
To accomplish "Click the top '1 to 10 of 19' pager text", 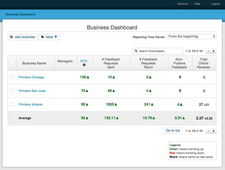I will (194, 51).
